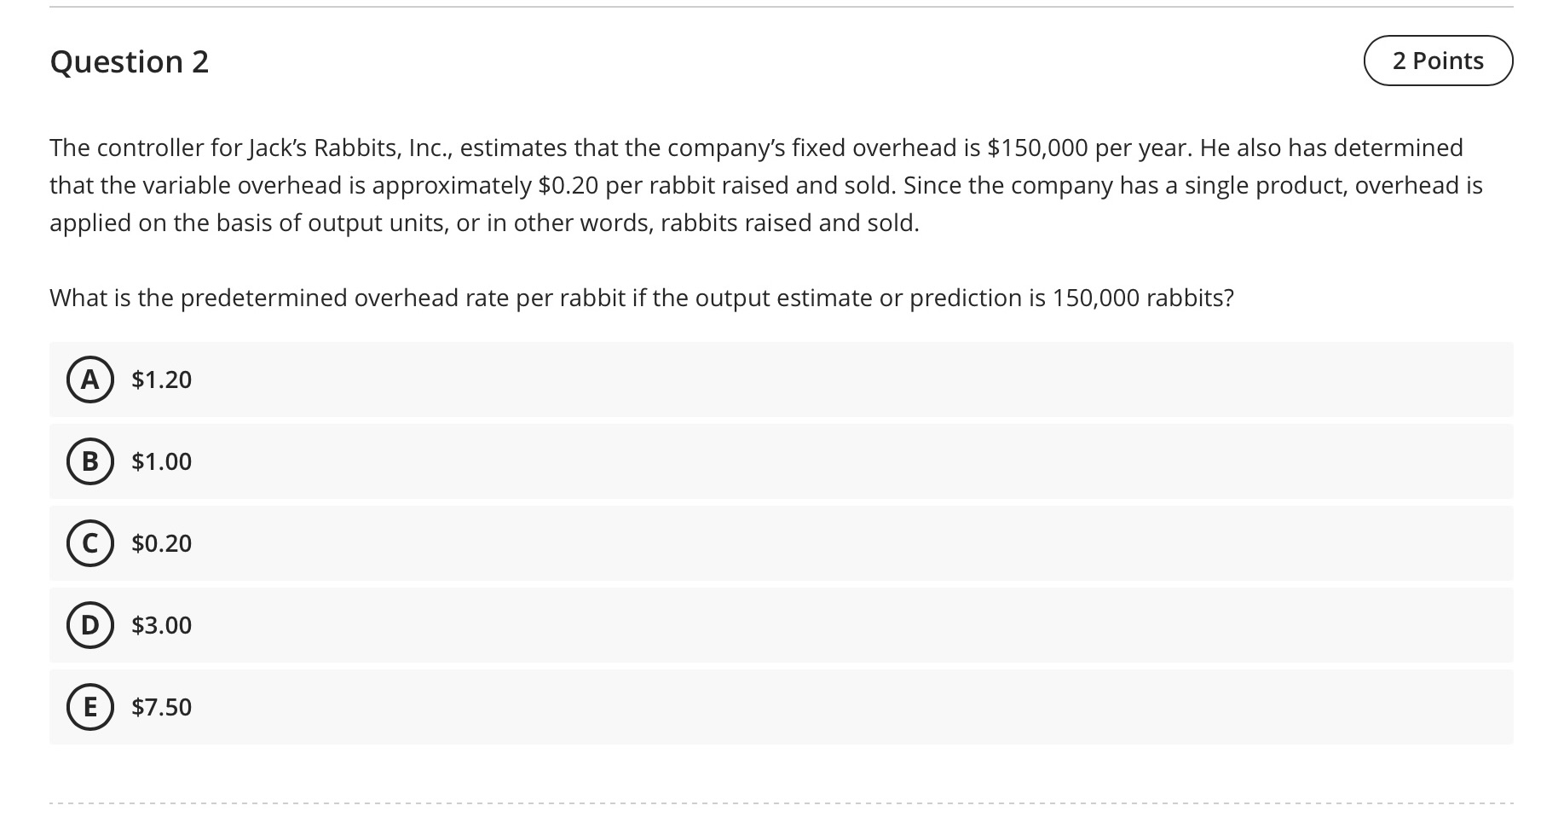
Task: Click the circled E option marker
Action: click(x=89, y=706)
